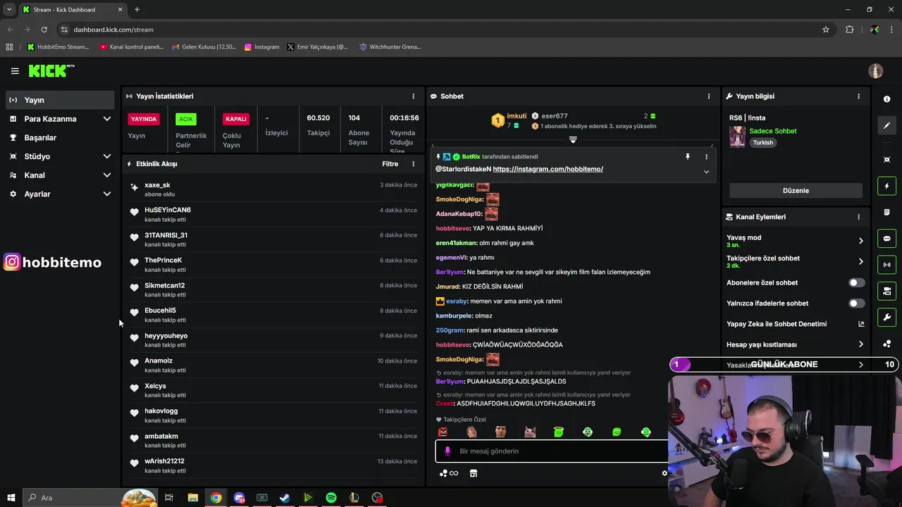Click the focus frame icon in right sidebar

coord(886,160)
